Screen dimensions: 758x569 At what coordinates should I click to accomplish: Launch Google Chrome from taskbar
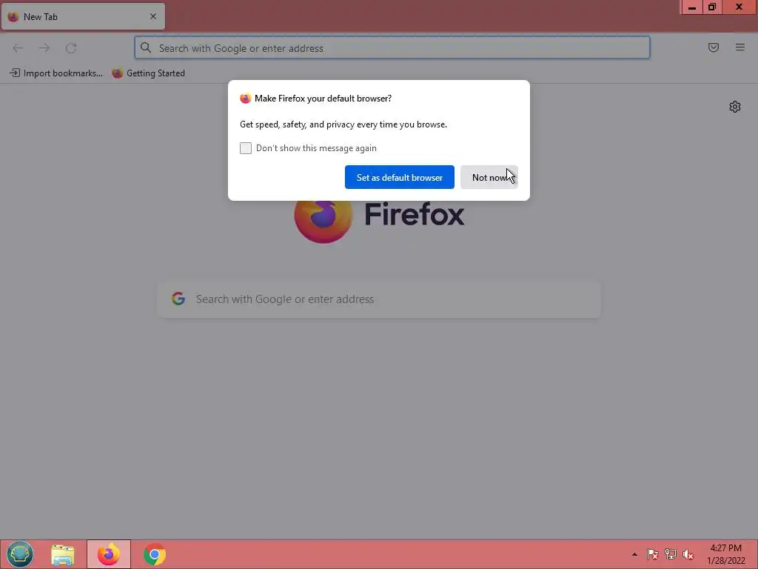point(155,554)
